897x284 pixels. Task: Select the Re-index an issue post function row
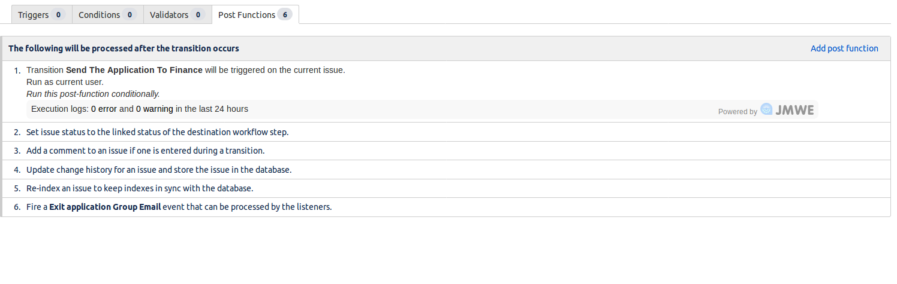click(x=446, y=188)
